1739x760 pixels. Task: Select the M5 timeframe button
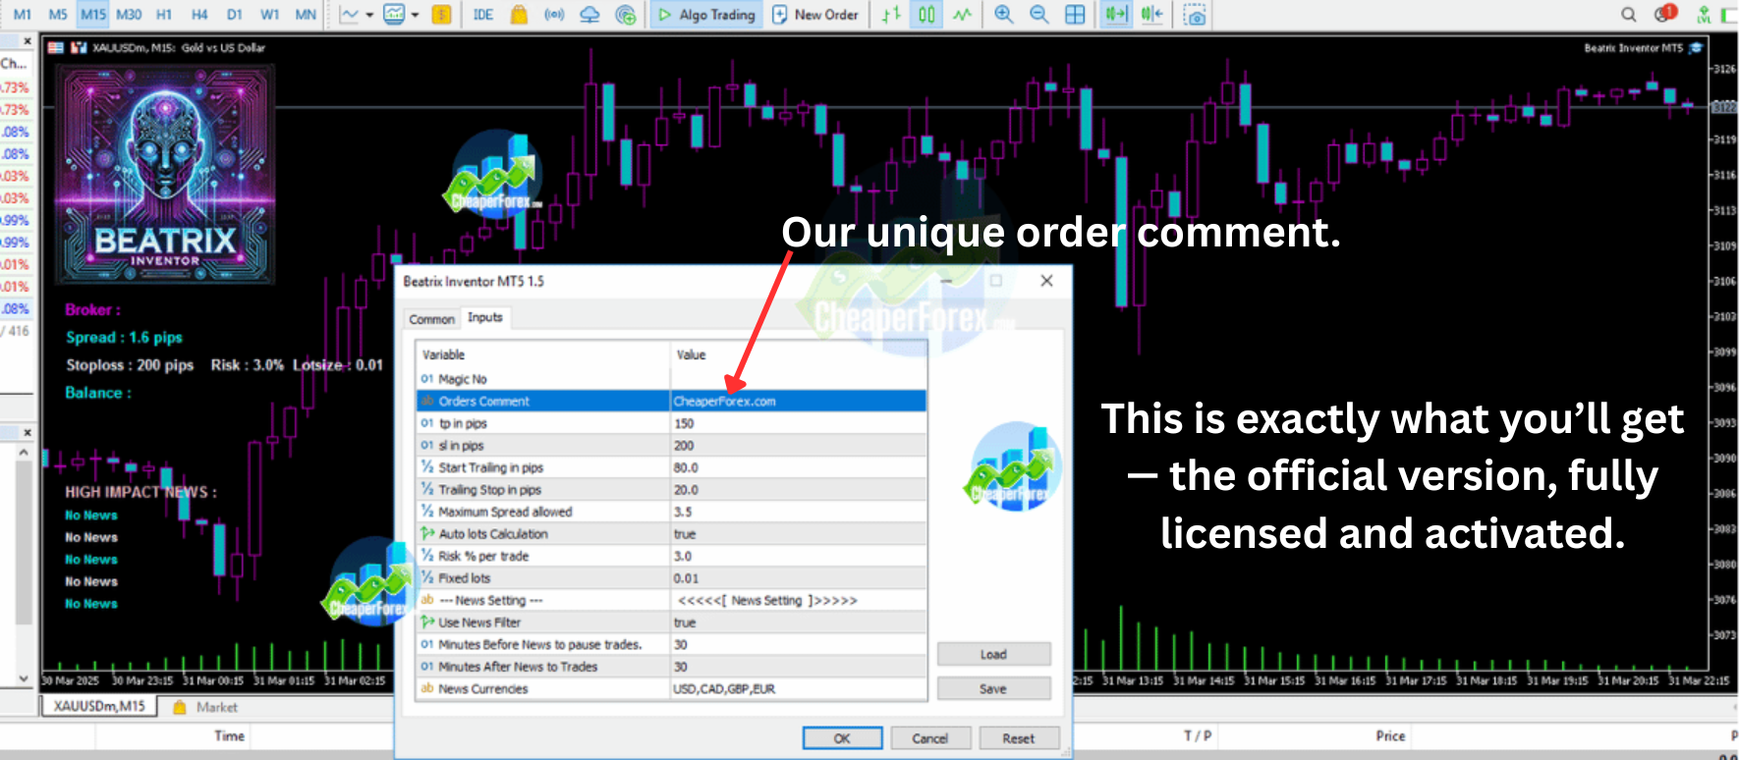tap(58, 15)
